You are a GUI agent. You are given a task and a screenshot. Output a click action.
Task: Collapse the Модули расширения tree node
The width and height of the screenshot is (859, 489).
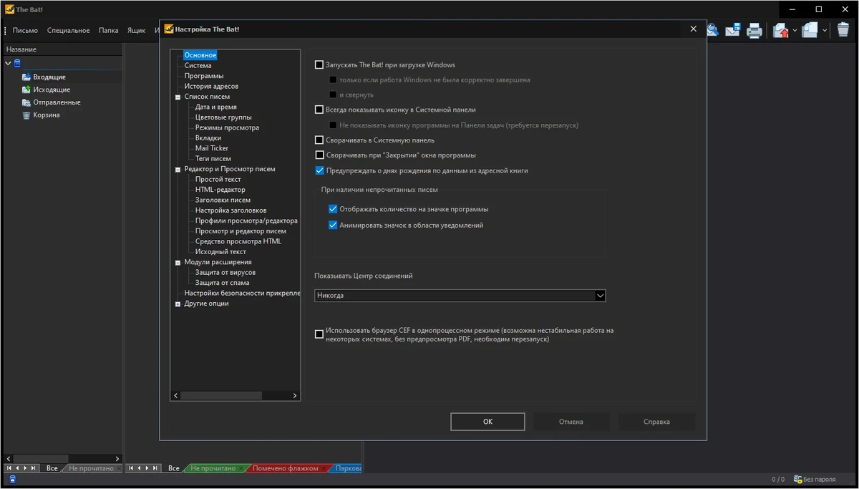[x=178, y=263]
